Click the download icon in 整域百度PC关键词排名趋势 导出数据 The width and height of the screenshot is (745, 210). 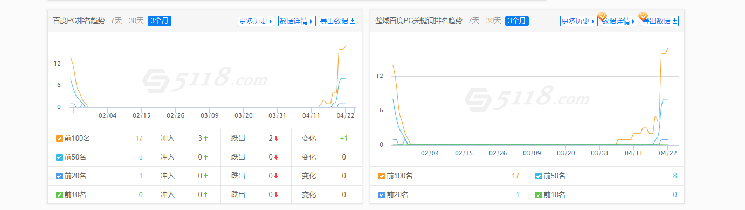[x=675, y=21]
